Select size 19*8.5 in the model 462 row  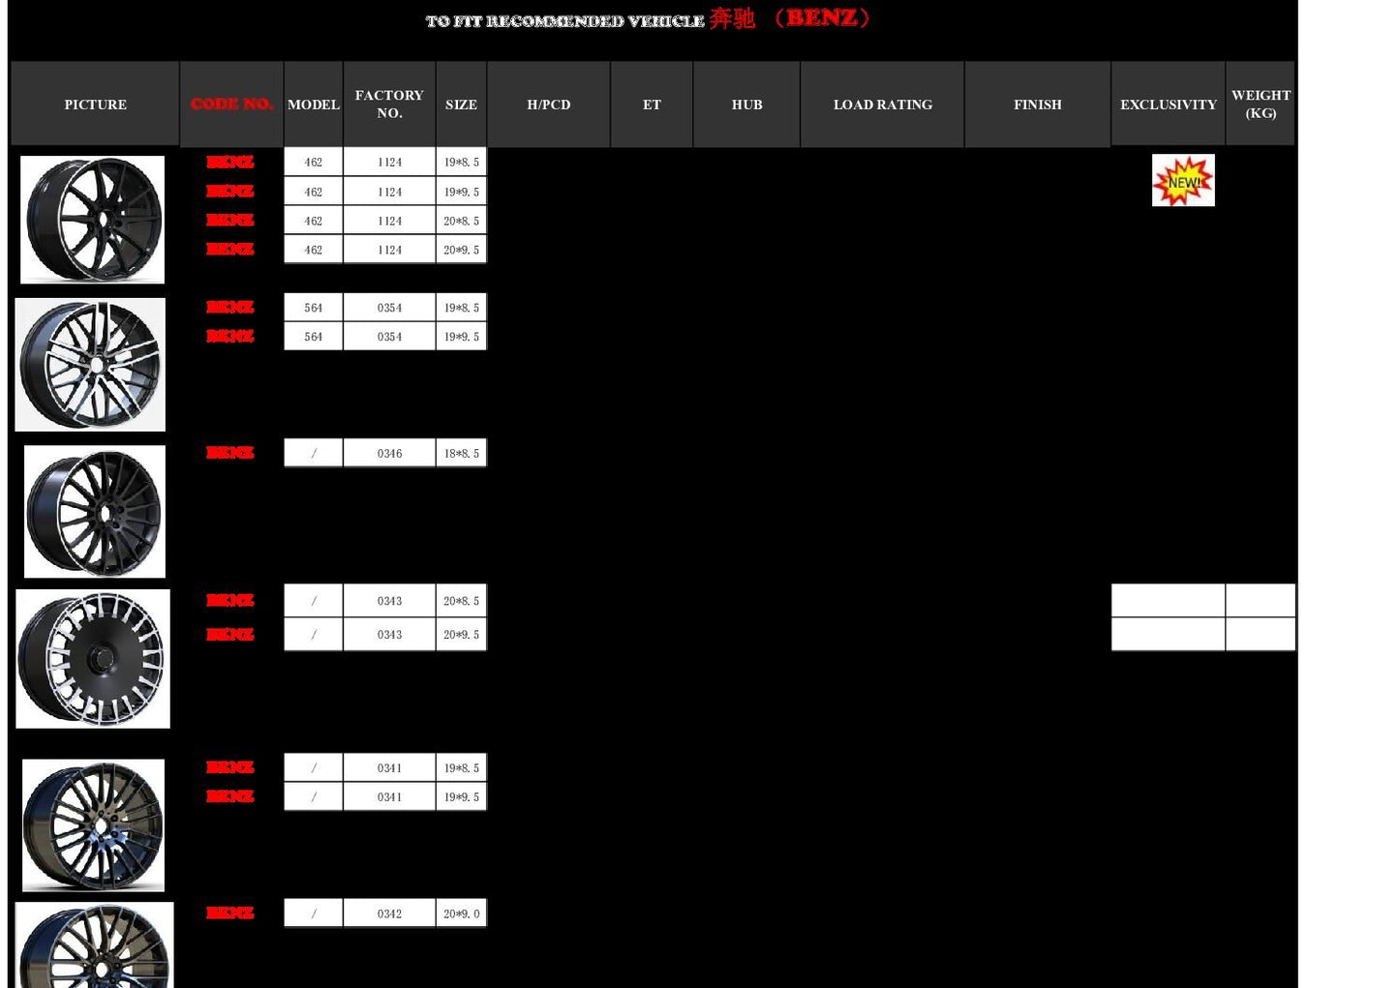(461, 163)
